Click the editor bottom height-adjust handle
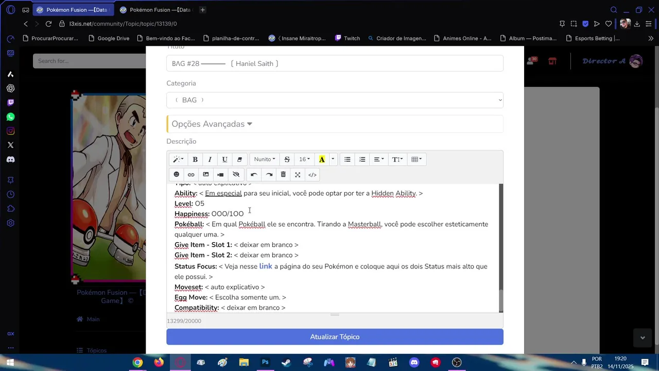 coord(335,314)
